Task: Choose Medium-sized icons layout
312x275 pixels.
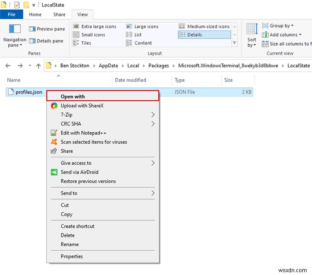Action: (204, 27)
